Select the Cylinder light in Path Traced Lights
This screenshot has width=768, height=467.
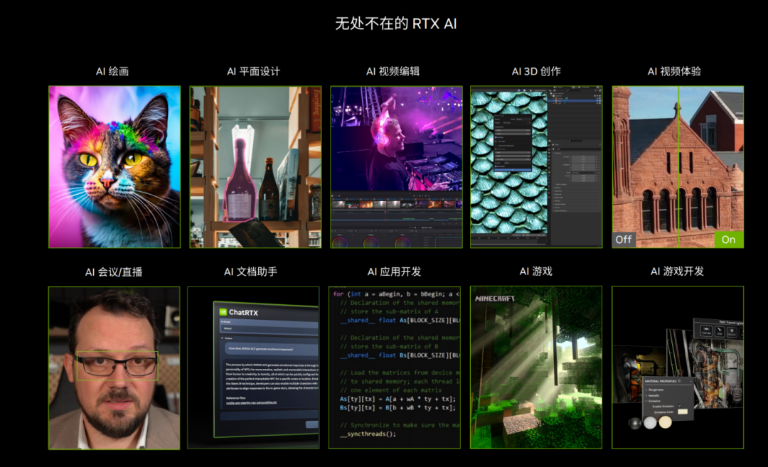click(x=705, y=331)
